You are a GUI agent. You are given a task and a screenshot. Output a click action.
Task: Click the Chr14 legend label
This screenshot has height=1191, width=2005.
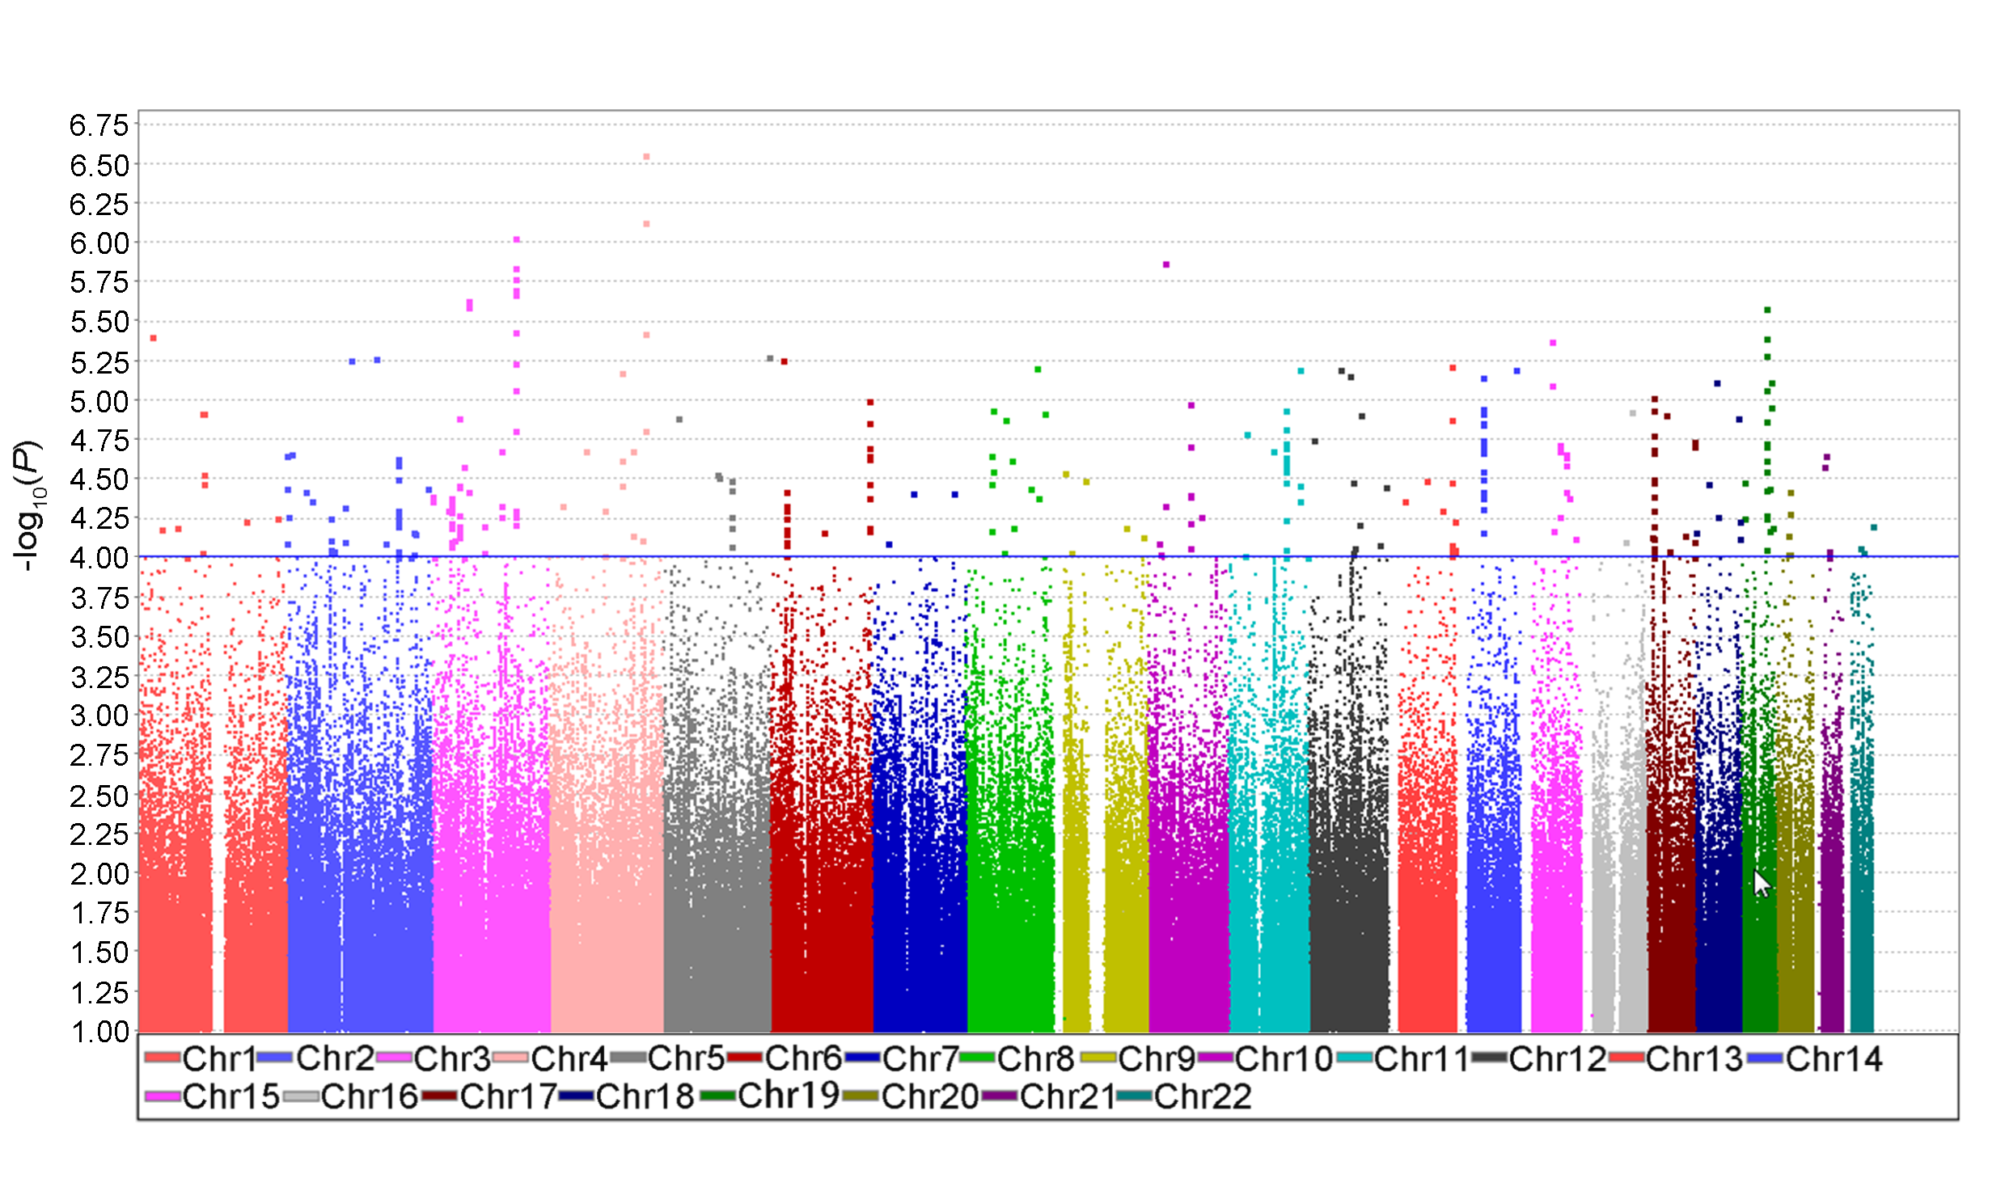[x=1834, y=1058]
